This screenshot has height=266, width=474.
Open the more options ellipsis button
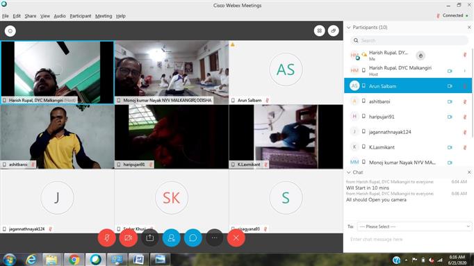point(214,238)
